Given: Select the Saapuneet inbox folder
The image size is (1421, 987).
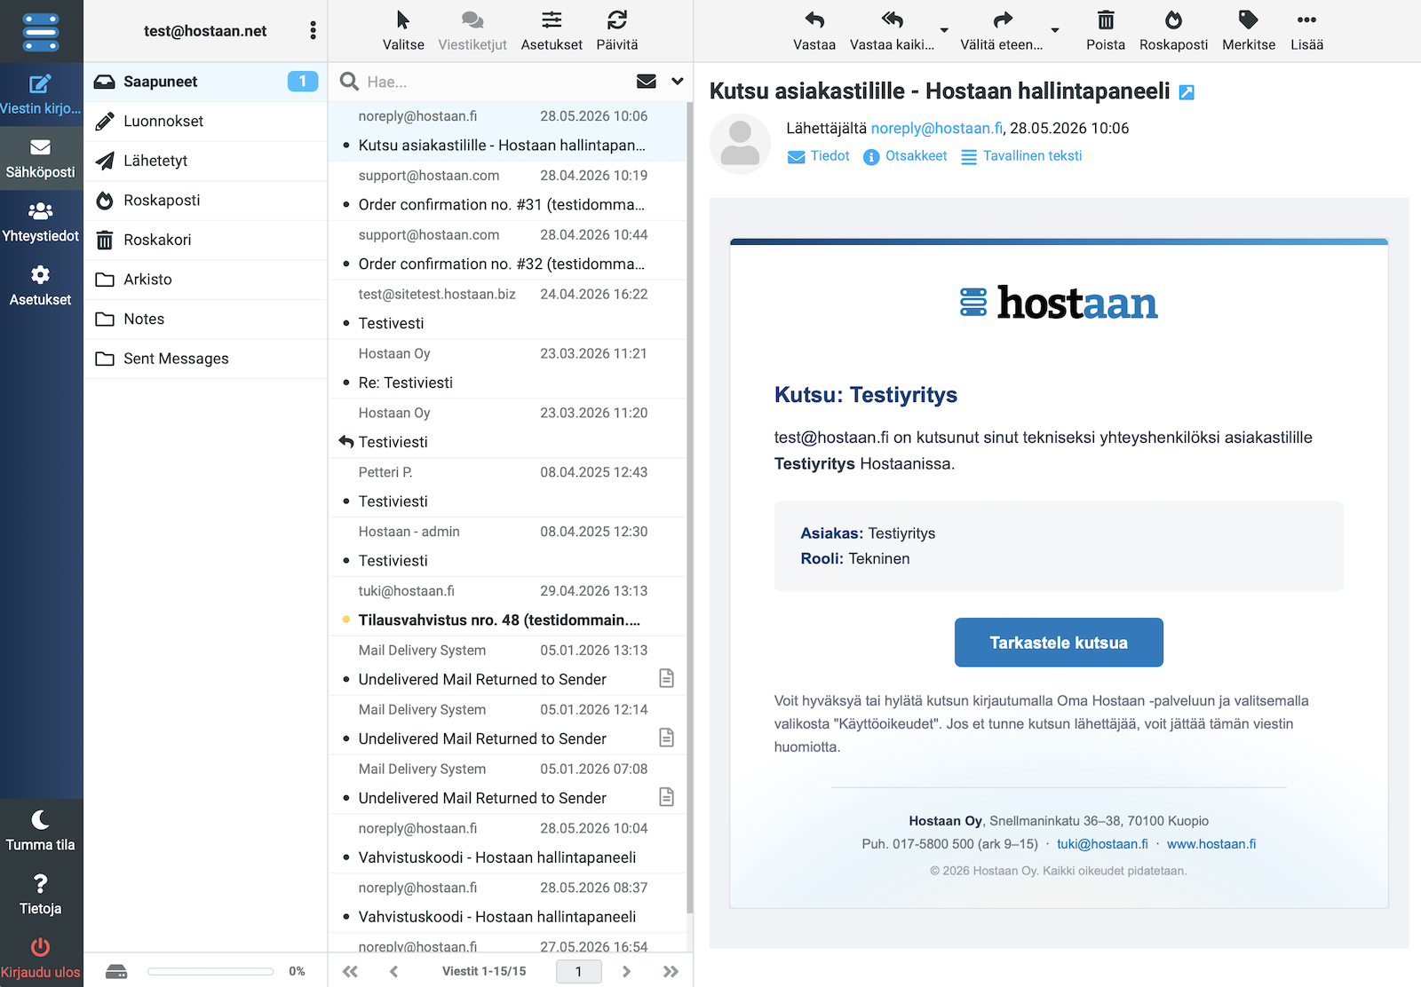Looking at the screenshot, I should 206,82.
